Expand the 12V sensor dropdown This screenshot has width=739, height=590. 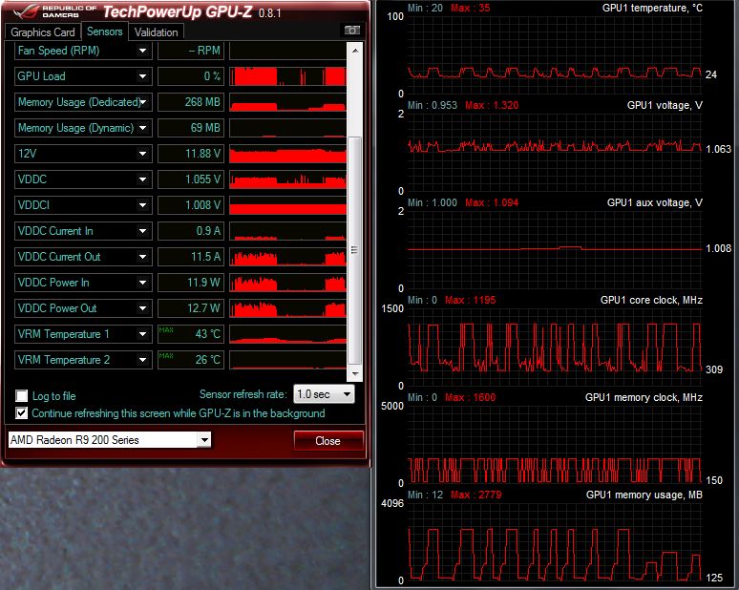142,154
